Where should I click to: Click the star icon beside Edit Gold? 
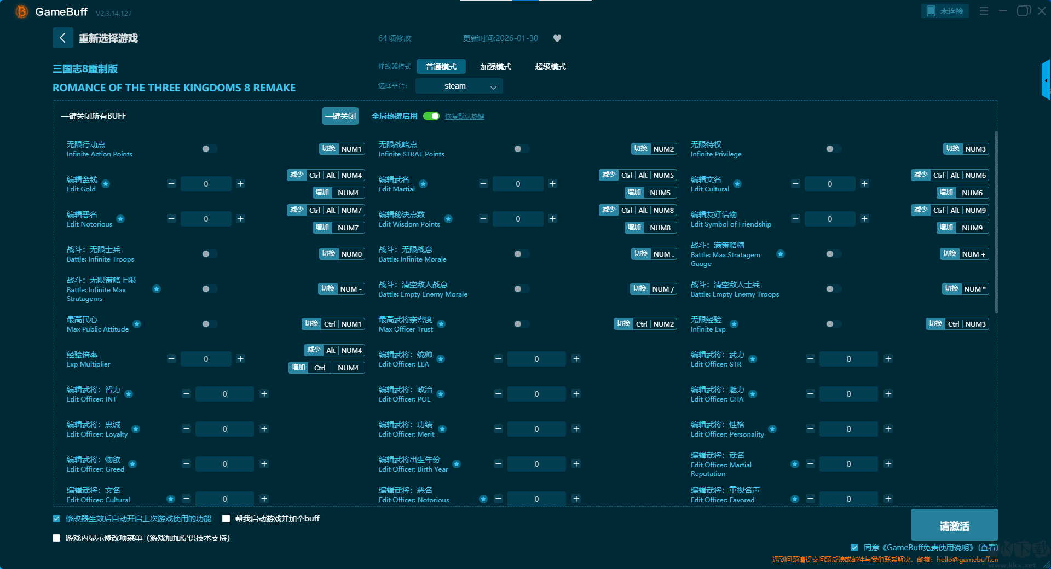[x=106, y=184]
